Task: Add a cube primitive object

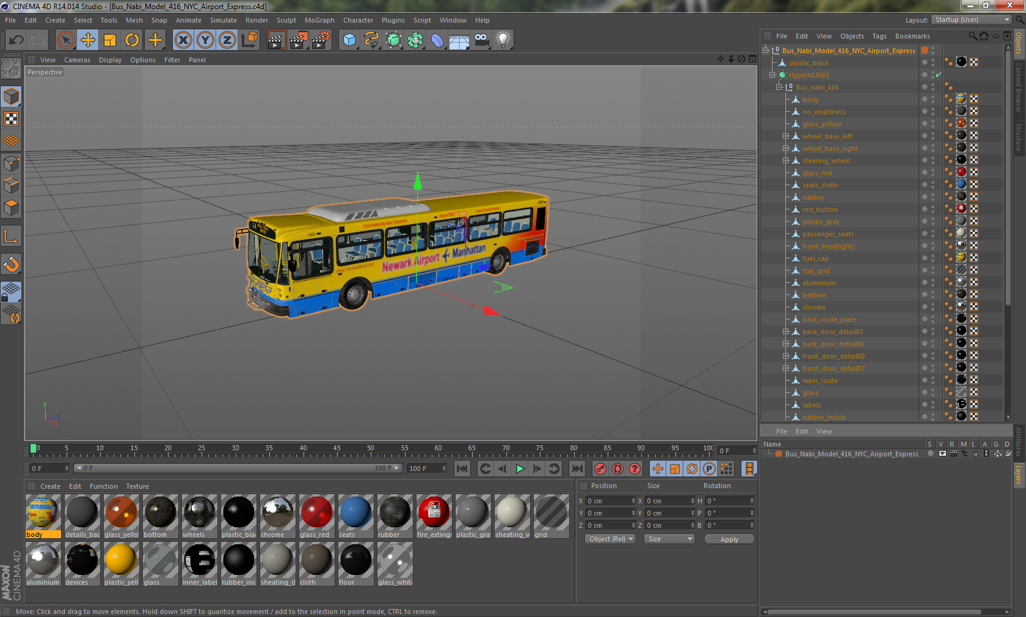Action: (x=349, y=40)
